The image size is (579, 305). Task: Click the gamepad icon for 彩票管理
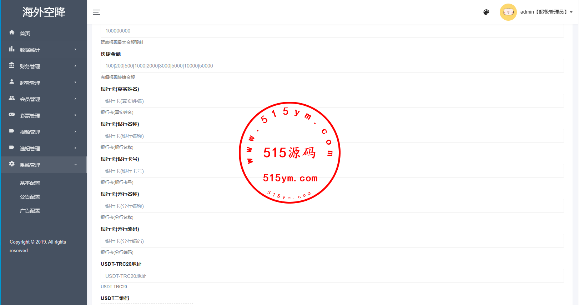point(12,115)
